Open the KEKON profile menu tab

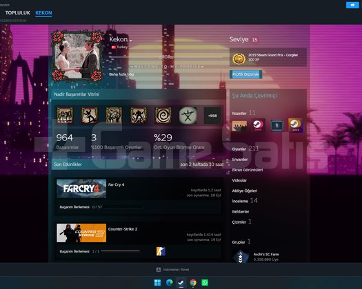click(x=43, y=13)
